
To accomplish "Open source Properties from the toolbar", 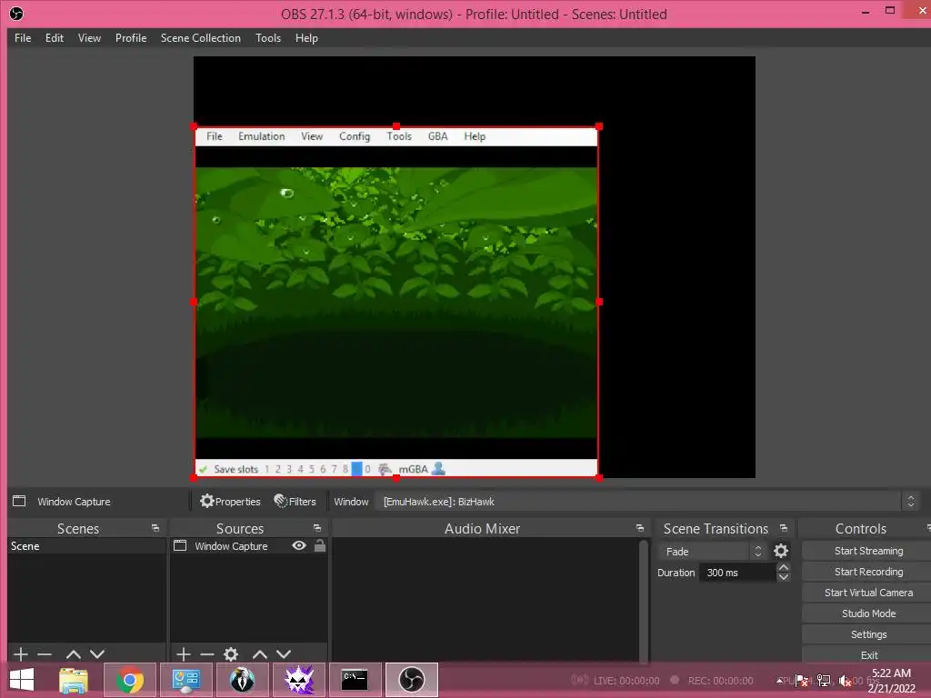I will click(x=230, y=502).
